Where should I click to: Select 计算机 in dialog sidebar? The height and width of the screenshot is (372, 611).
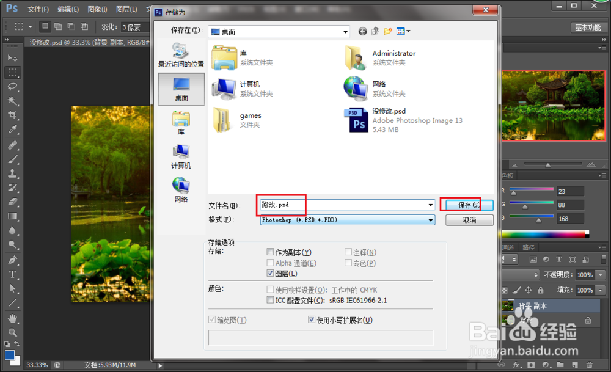coord(181,156)
